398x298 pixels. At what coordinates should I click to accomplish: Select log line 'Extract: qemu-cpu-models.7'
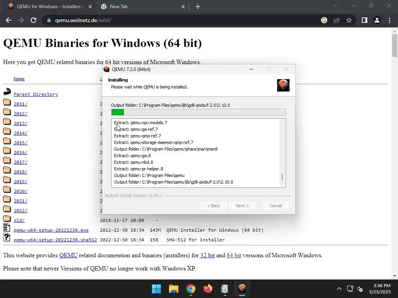coord(140,123)
